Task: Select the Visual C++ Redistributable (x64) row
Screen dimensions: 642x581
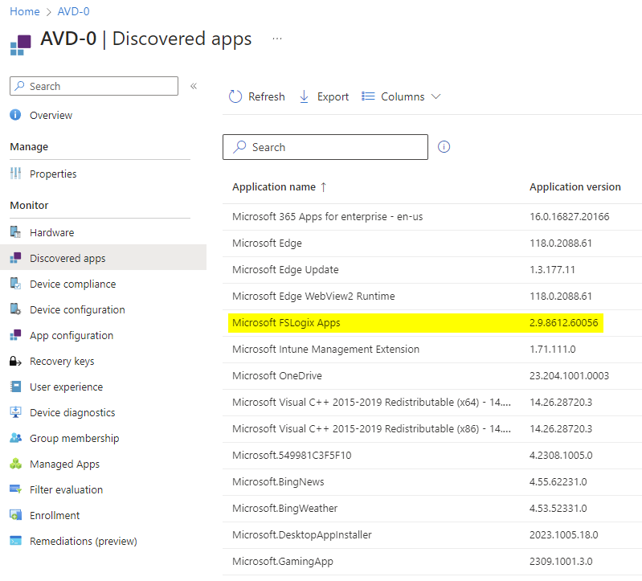Action: click(432, 403)
